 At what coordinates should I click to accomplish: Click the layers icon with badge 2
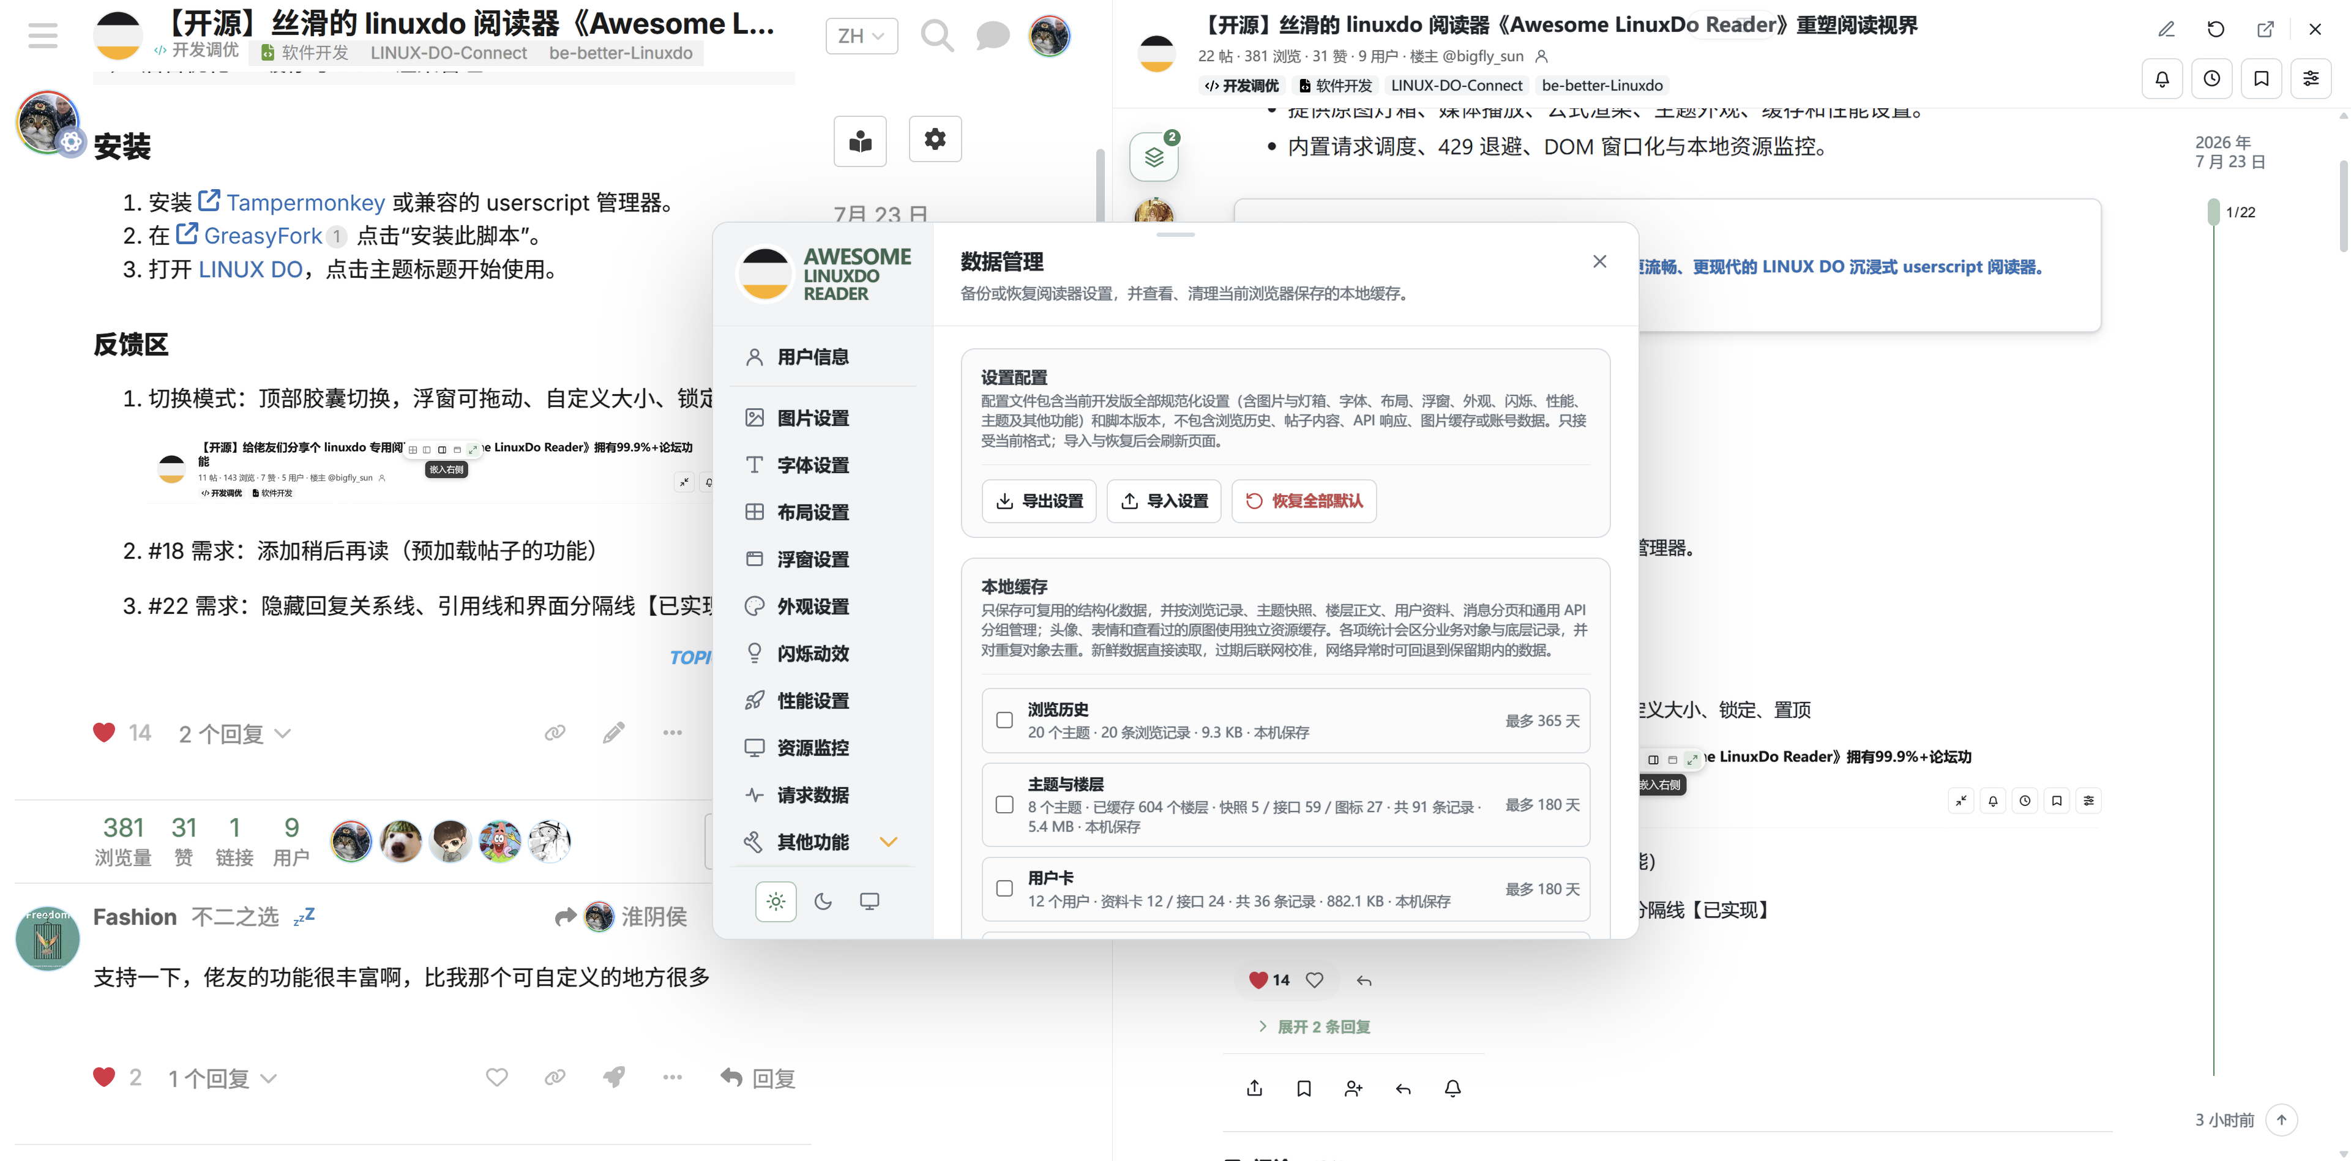click(x=1154, y=157)
